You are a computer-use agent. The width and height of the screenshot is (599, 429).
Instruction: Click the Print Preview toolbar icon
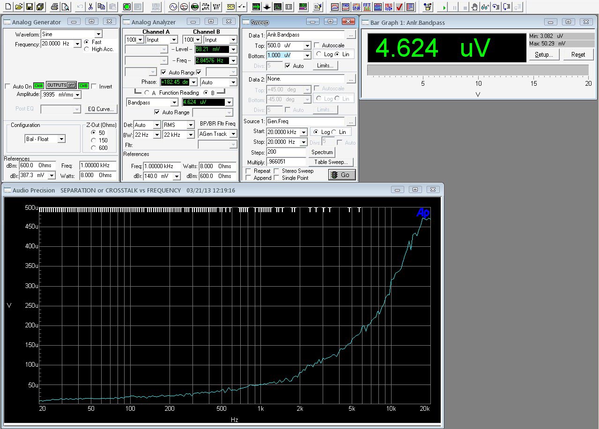pos(65,7)
